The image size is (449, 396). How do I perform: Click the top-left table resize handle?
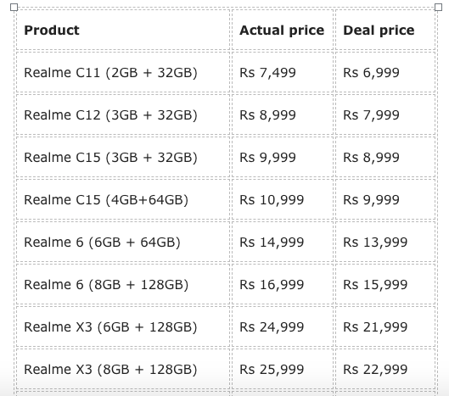pyautogui.click(x=14, y=7)
